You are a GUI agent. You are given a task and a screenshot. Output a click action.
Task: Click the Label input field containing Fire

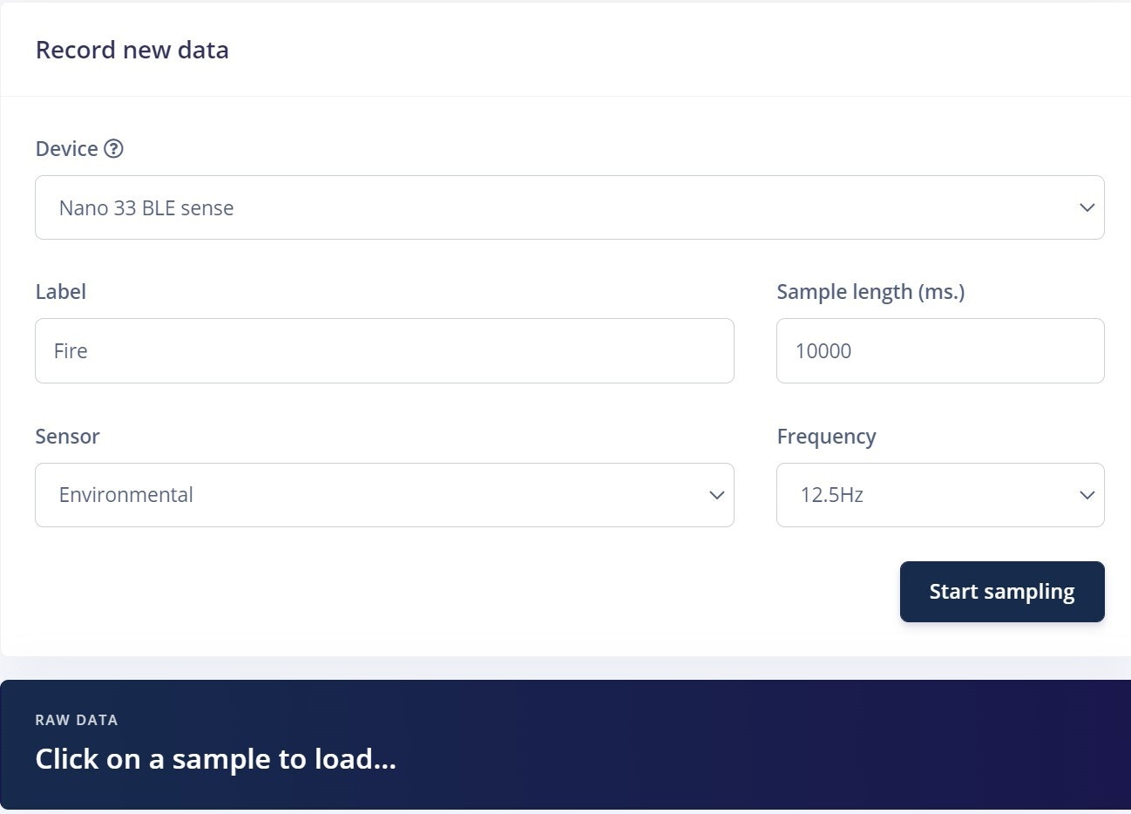[x=384, y=350]
